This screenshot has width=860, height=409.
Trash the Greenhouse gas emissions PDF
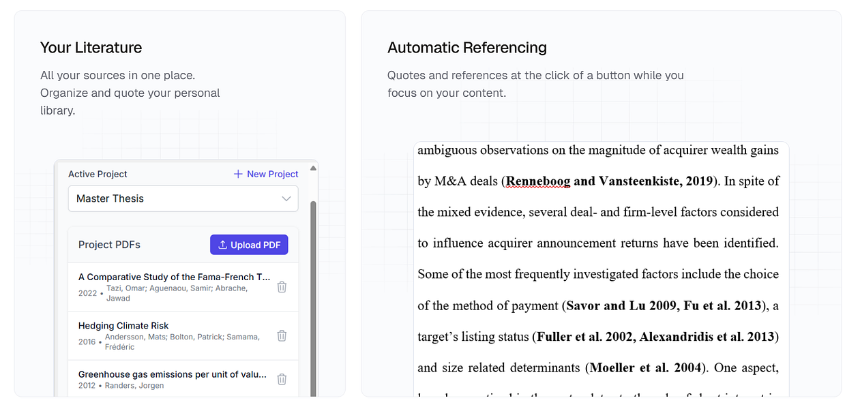[x=282, y=379]
